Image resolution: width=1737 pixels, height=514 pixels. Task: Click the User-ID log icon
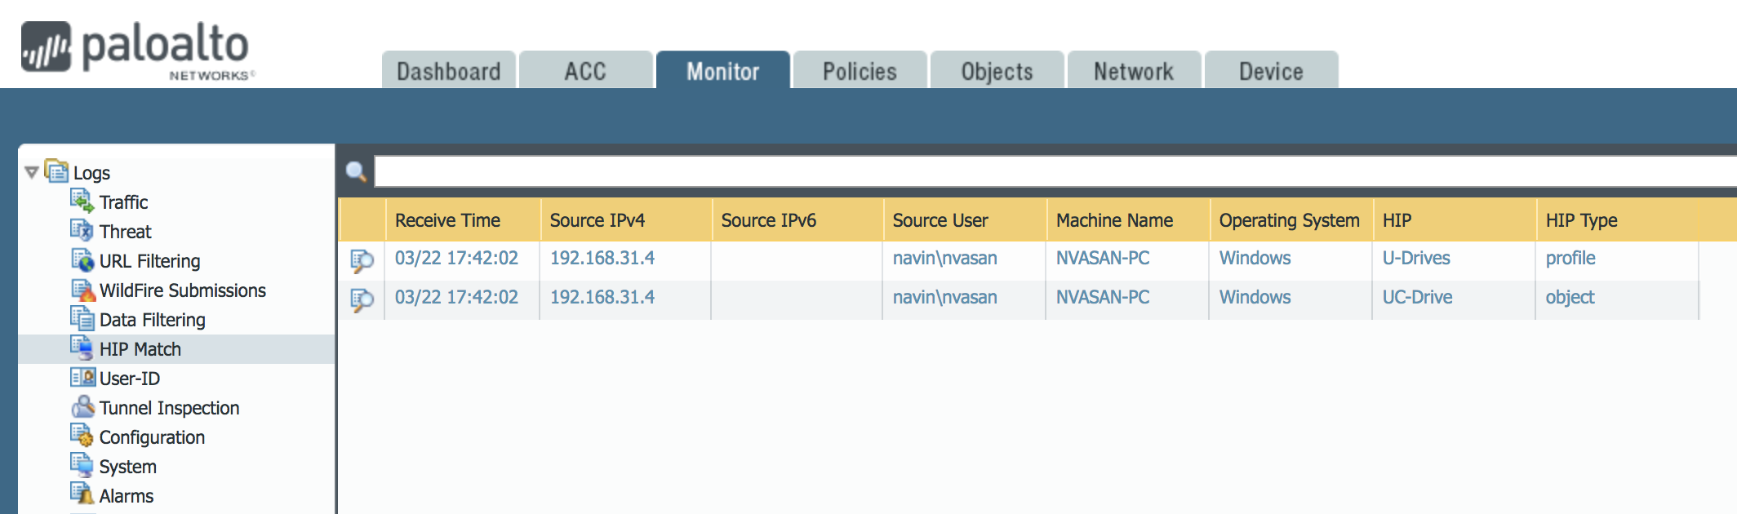click(x=82, y=378)
